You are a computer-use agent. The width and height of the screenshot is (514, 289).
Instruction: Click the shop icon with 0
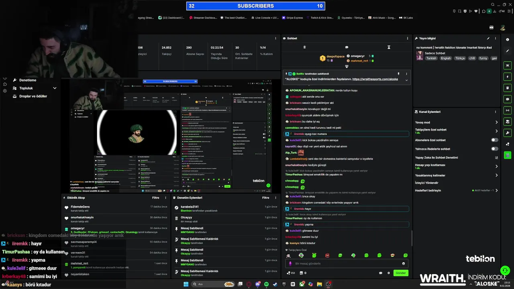click(303, 273)
